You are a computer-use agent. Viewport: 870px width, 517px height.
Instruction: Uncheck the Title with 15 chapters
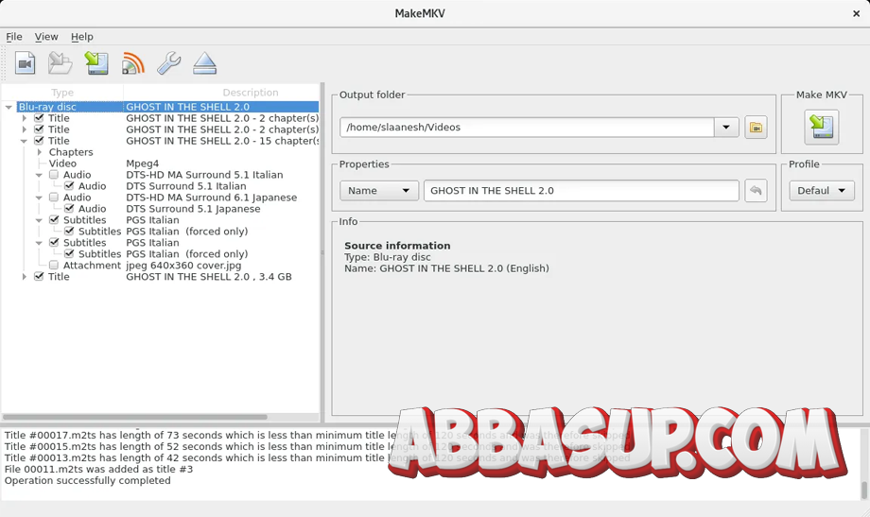pyautogui.click(x=39, y=141)
